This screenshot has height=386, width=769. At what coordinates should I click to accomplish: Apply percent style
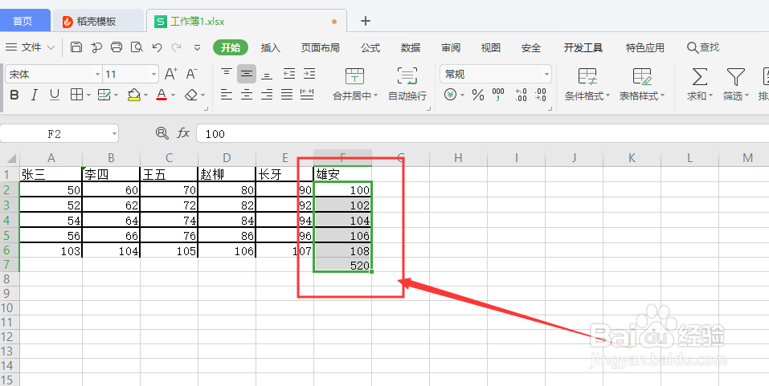[x=477, y=95]
